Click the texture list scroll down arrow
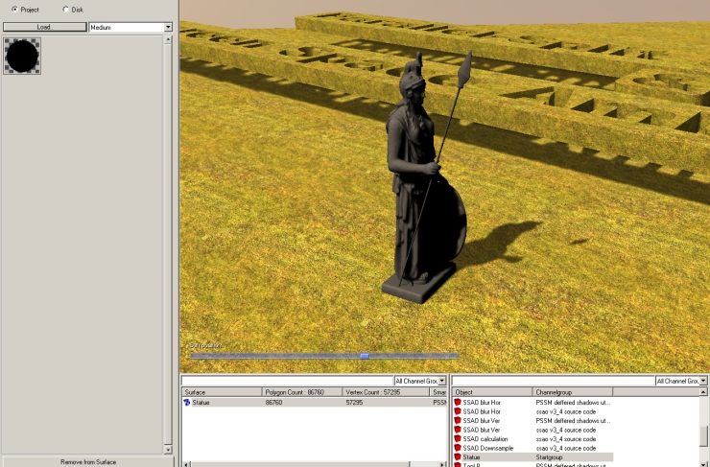This screenshot has width=710, height=467. 168,450
